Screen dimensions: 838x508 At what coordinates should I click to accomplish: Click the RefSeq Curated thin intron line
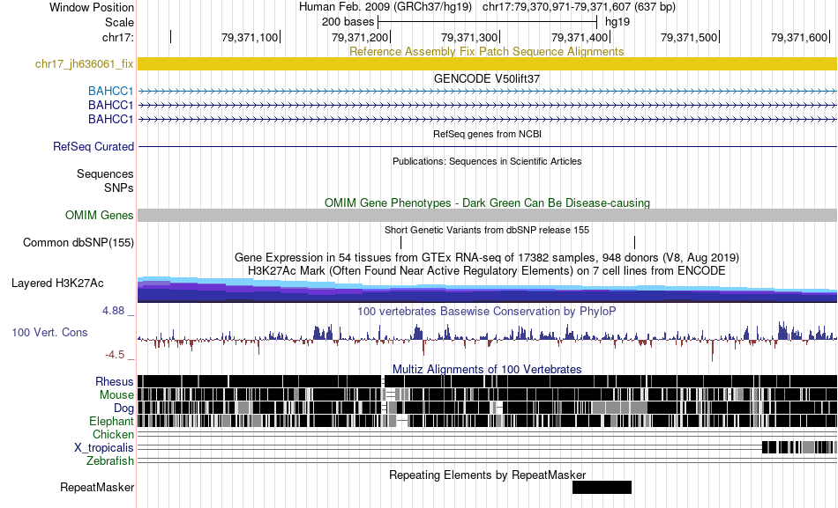[x=487, y=146]
